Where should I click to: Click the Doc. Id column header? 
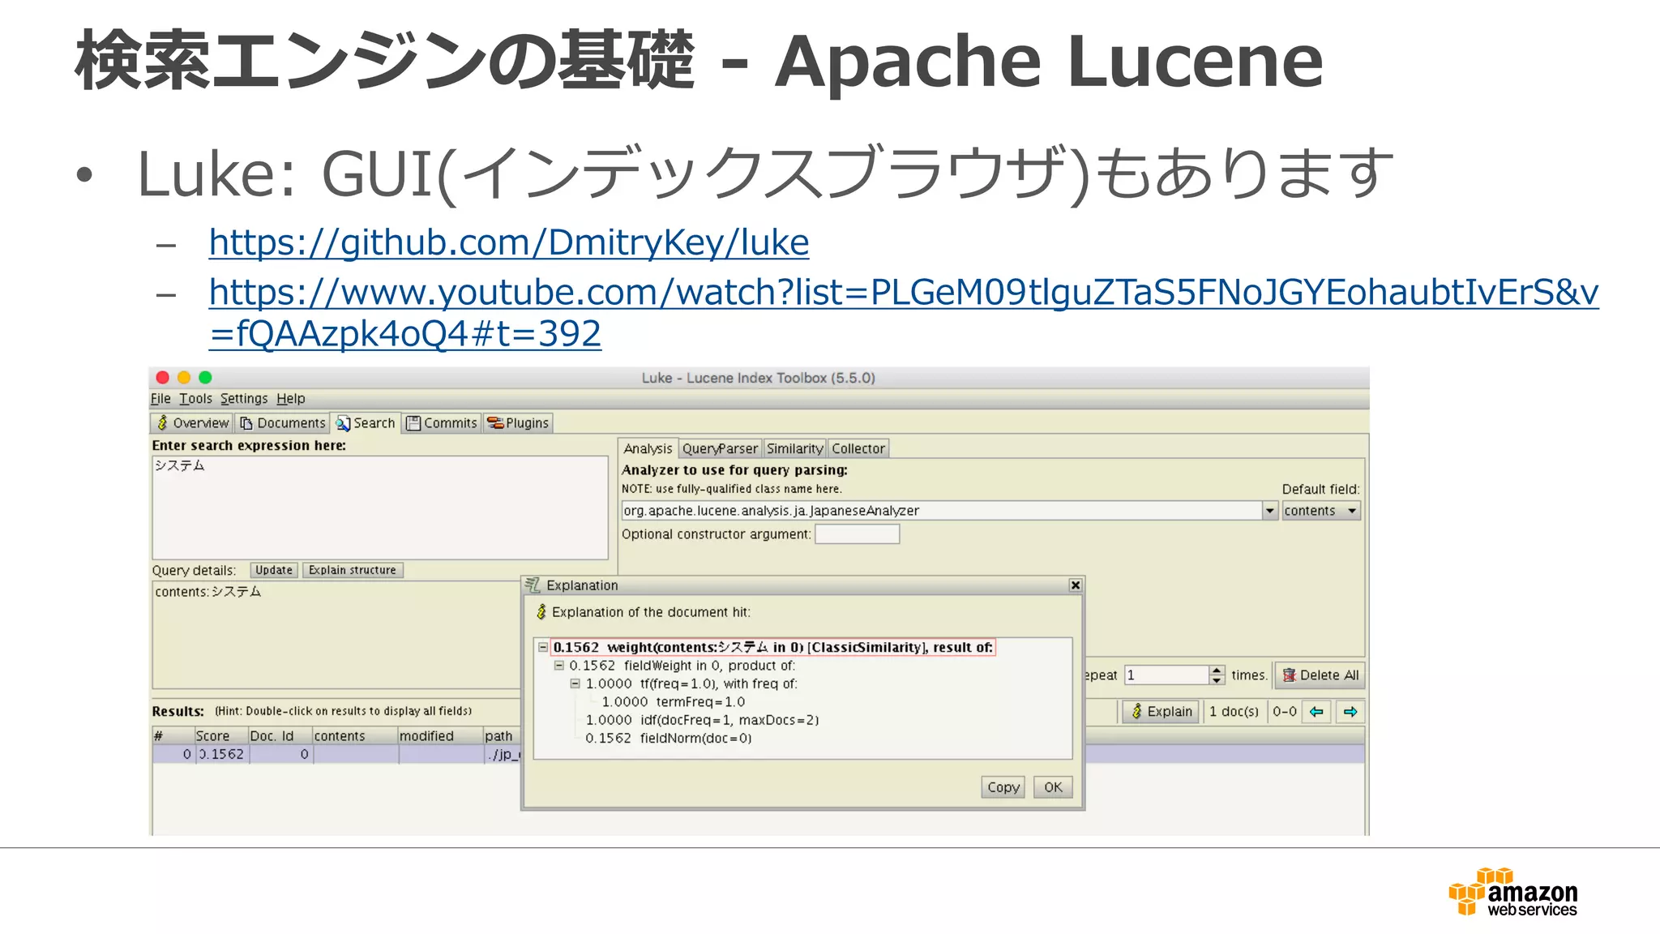tap(280, 735)
